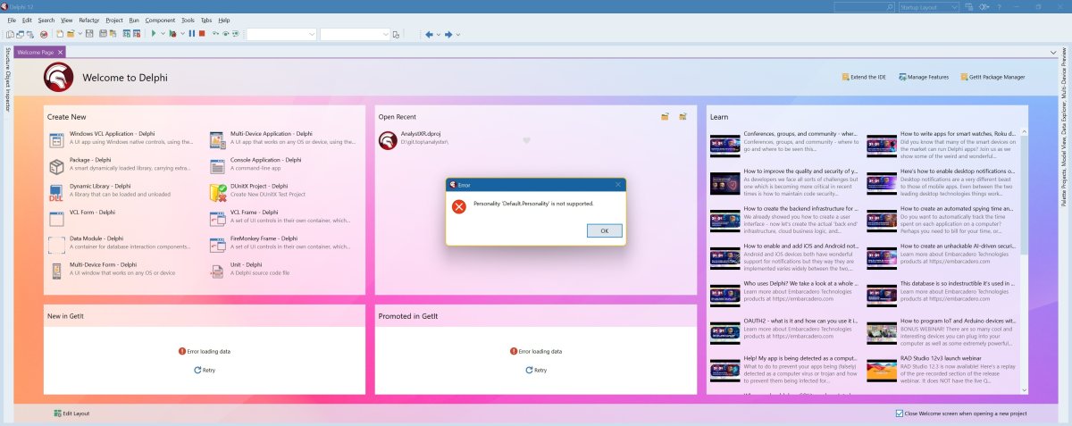Click the Save toolbar icon
This screenshot has height=426, width=1072.
(x=89, y=34)
